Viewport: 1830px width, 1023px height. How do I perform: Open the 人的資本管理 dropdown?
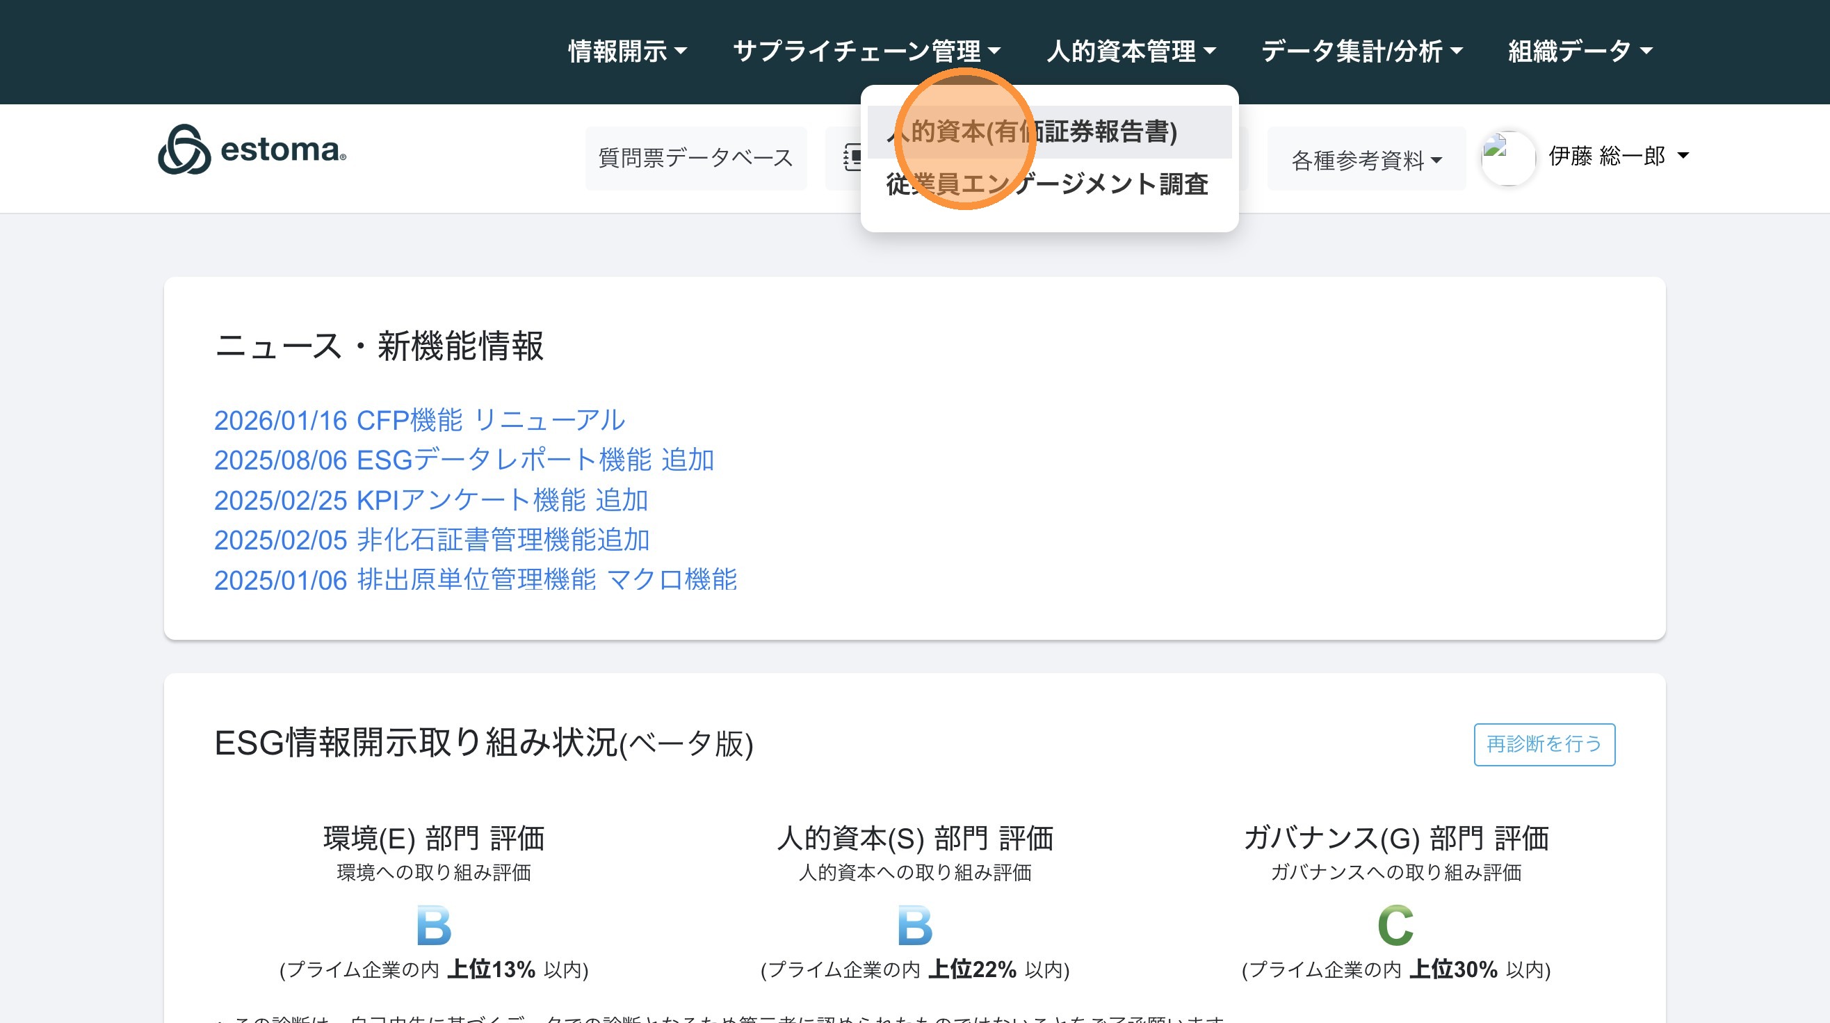point(1131,51)
